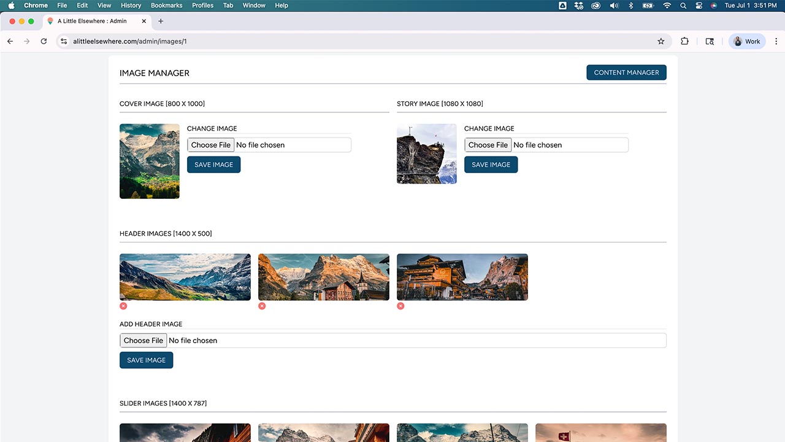This screenshot has width=785, height=442.
Task: Save Image under story image section
Action: pyautogui.click(x=491, y=165)
